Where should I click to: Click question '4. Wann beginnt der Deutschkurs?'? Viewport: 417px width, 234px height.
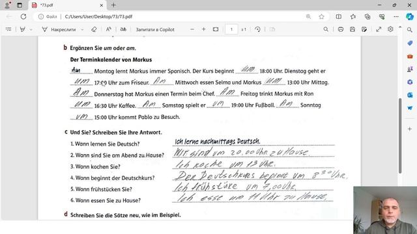[112, 177]
